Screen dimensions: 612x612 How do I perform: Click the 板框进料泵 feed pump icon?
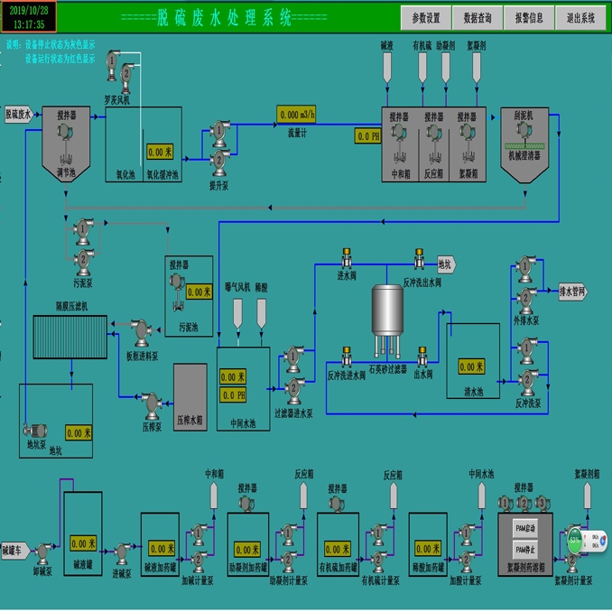click(x=142, y=332)
